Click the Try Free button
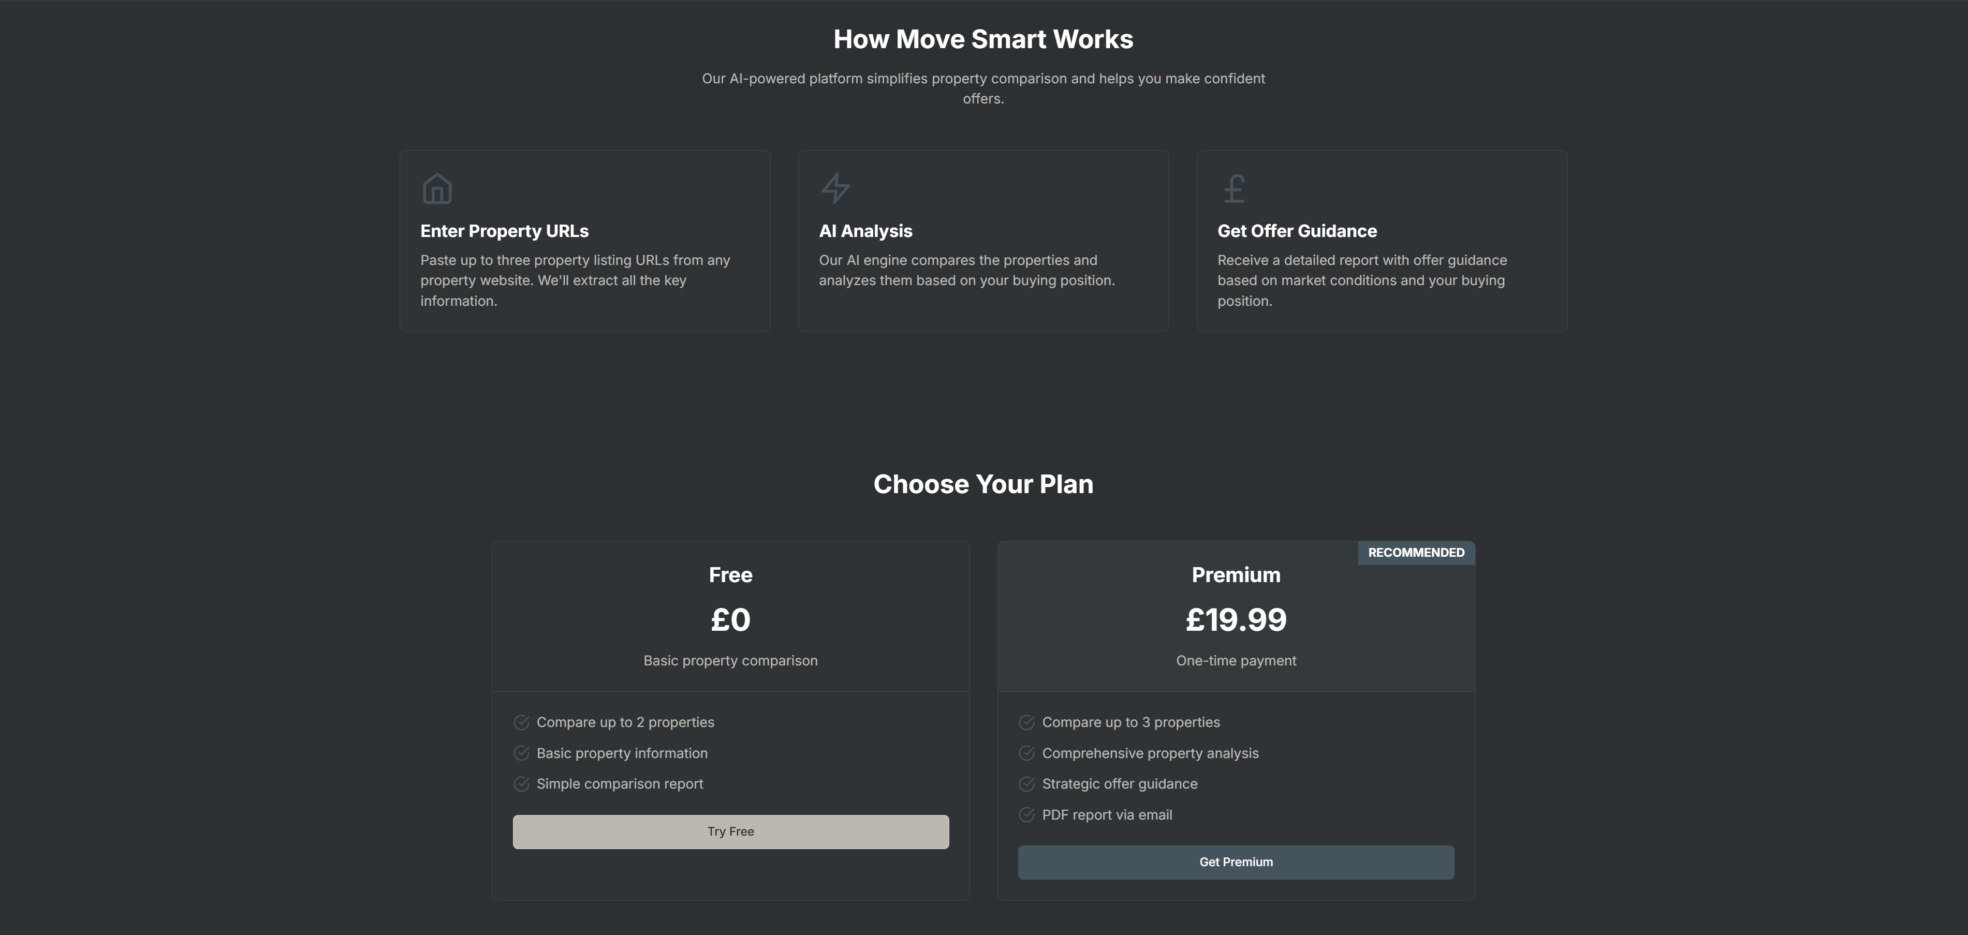Screen dimensions: 1968x935 730,831
